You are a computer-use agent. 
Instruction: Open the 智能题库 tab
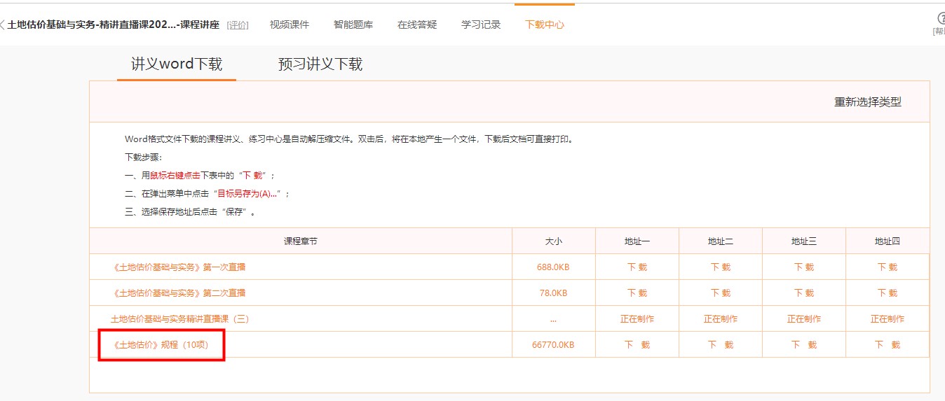click(353, 24)
